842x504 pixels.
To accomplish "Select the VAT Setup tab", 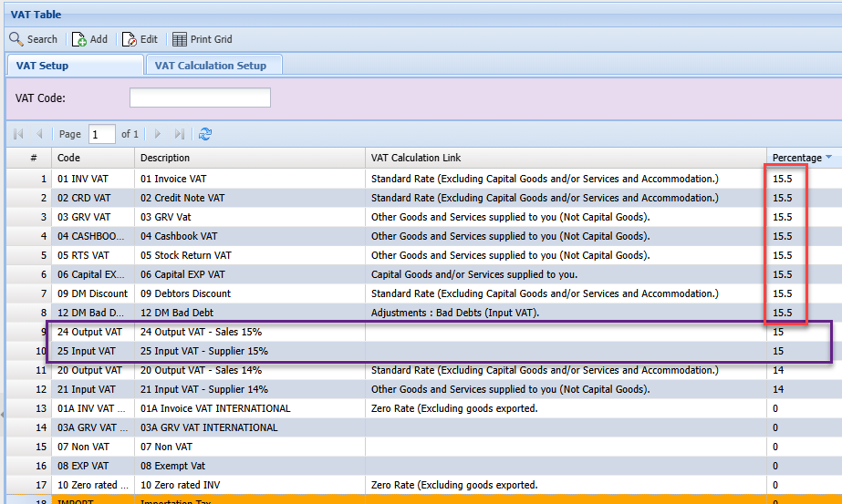I will click(42, 66).
